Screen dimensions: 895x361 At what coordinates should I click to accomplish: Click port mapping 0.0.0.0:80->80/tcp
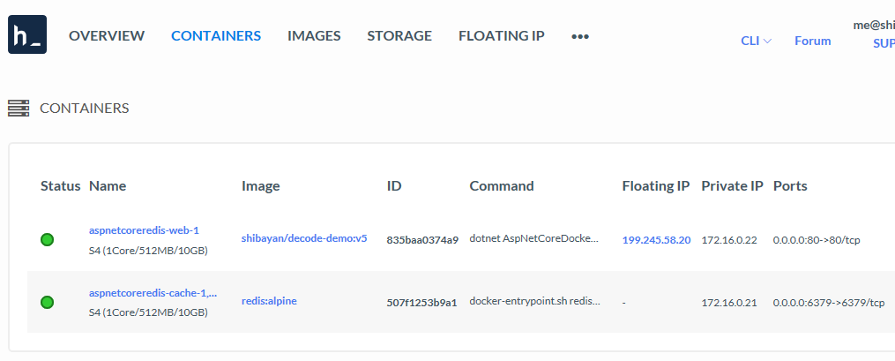tap(817, 240)
